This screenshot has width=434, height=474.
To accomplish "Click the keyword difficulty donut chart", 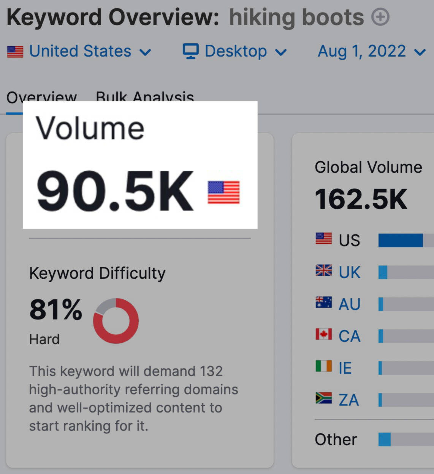I will (116, 321).
